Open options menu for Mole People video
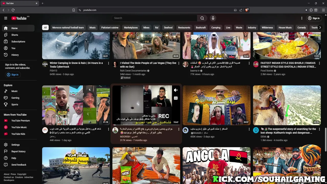This screenshot has height=184, width=327. pos(179,63)
